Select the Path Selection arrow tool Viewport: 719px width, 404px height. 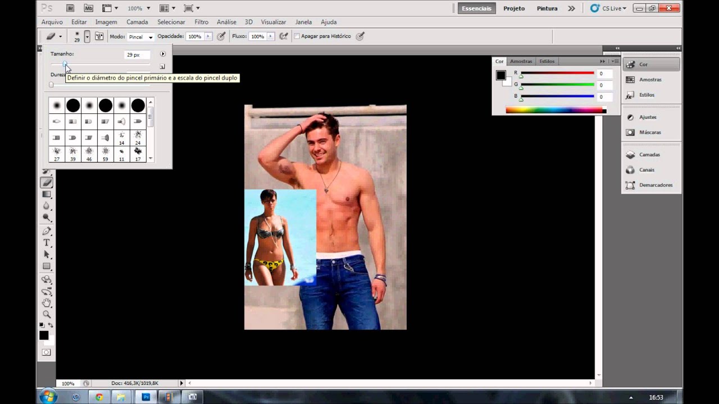47,255
